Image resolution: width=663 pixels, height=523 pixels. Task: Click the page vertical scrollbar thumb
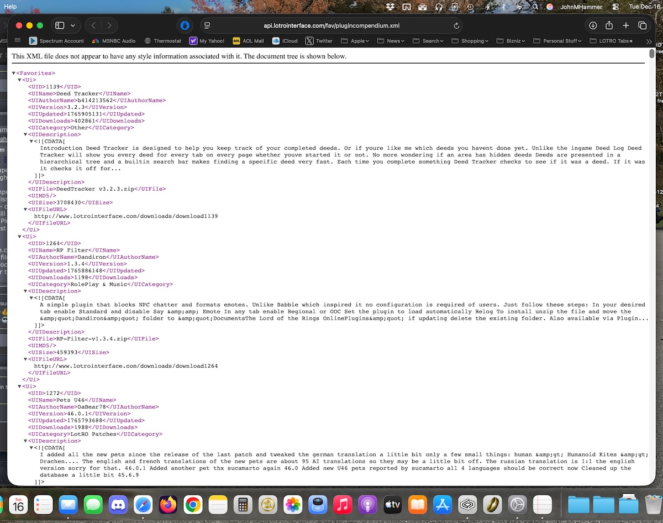click(652, 53)
